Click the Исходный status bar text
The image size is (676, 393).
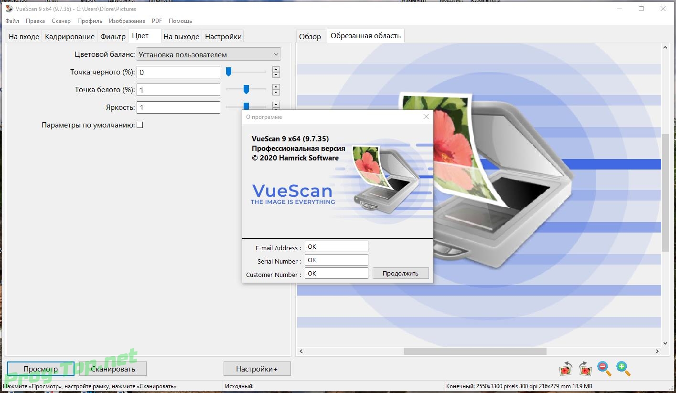click(x=239, y=386)
